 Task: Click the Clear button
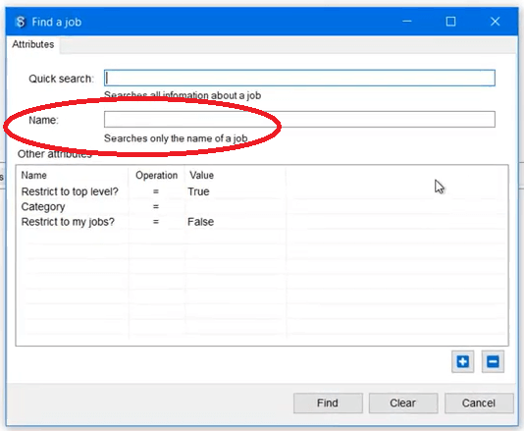tap(403, 404)
